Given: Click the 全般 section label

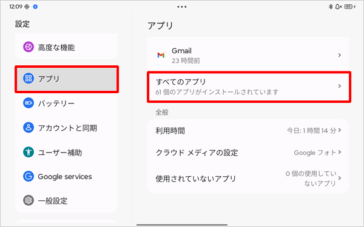Looking at the screenshot, I should click(162, 113).
